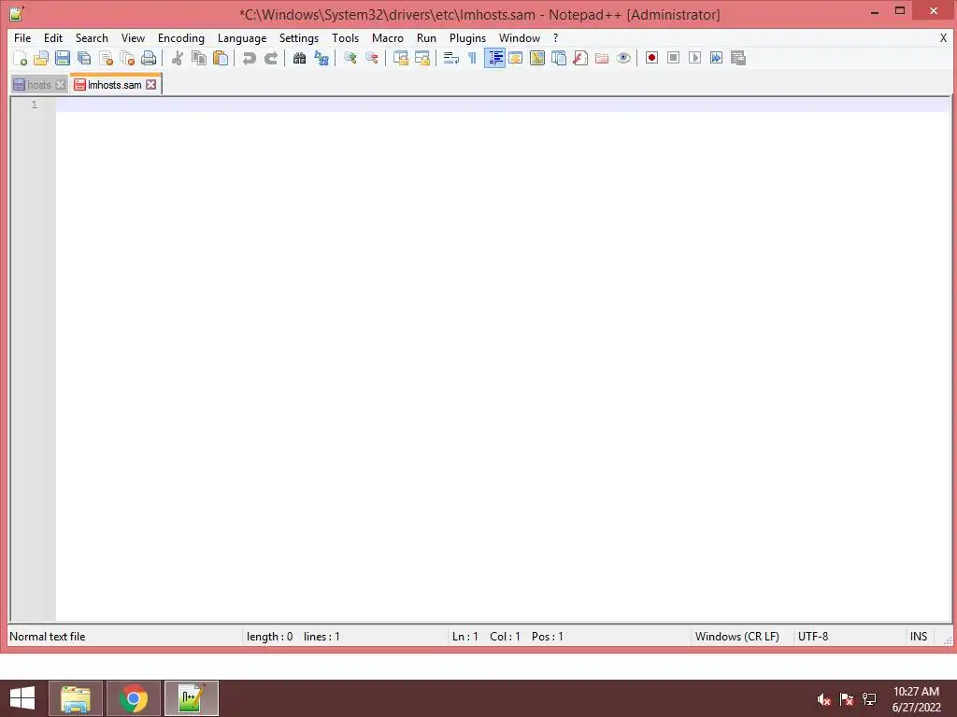Screen dimensions: 957x717
Task: Click the UTF-8 encoding status field
Action: tap(813, 637)
